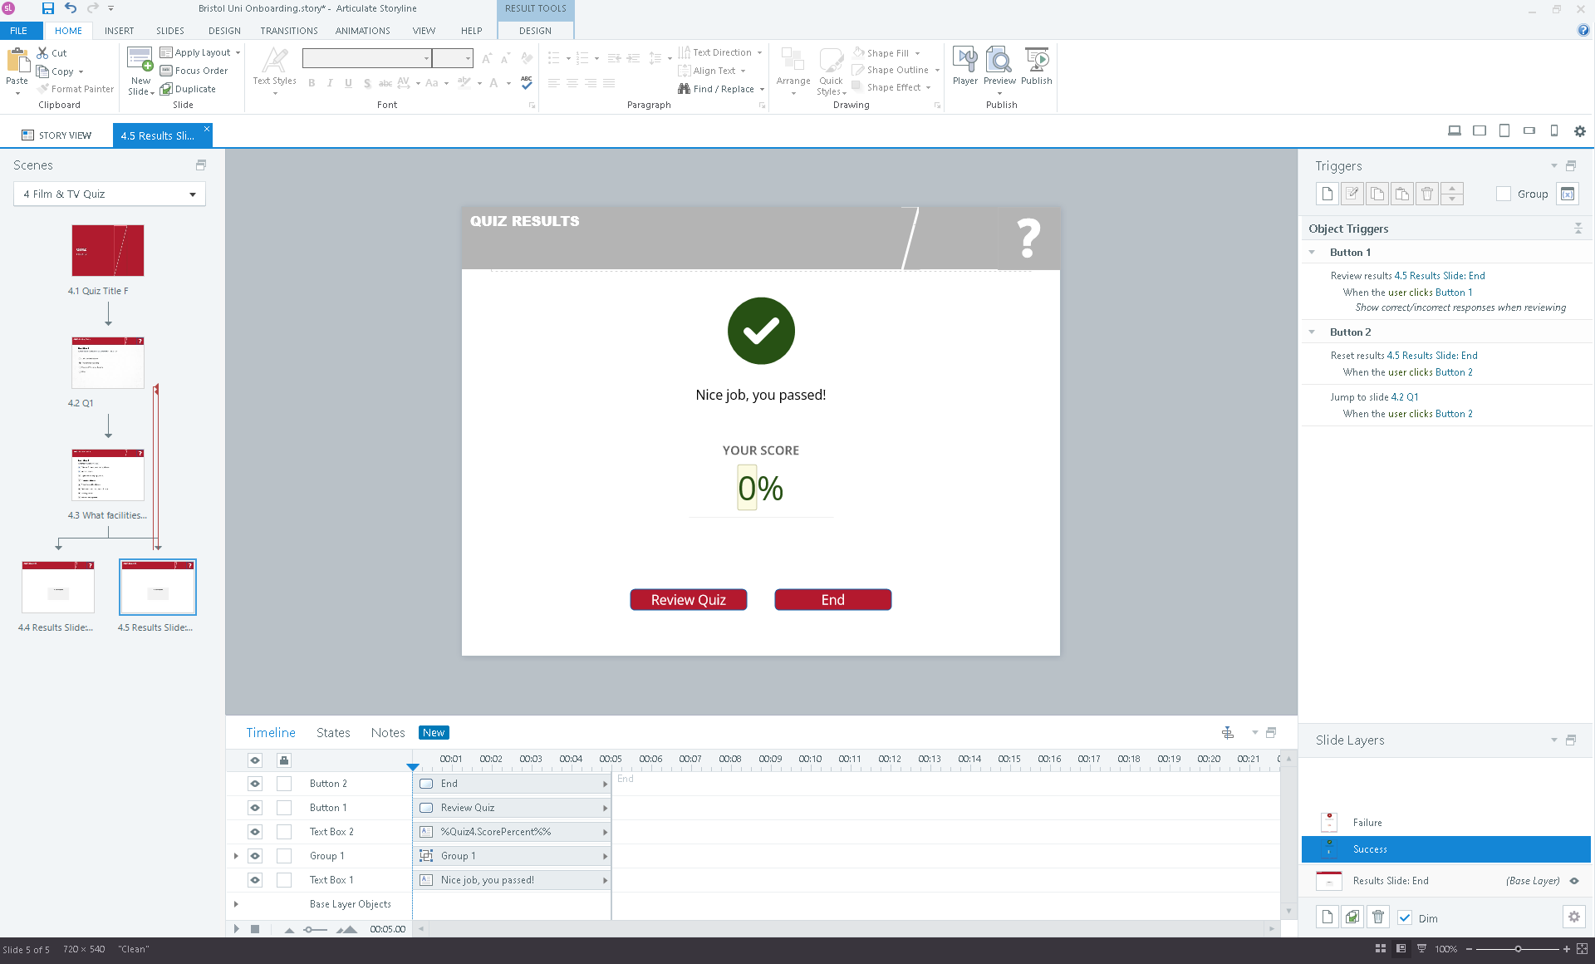Enable the Group checkbox in Triggers

click(x=1504, y=194)
